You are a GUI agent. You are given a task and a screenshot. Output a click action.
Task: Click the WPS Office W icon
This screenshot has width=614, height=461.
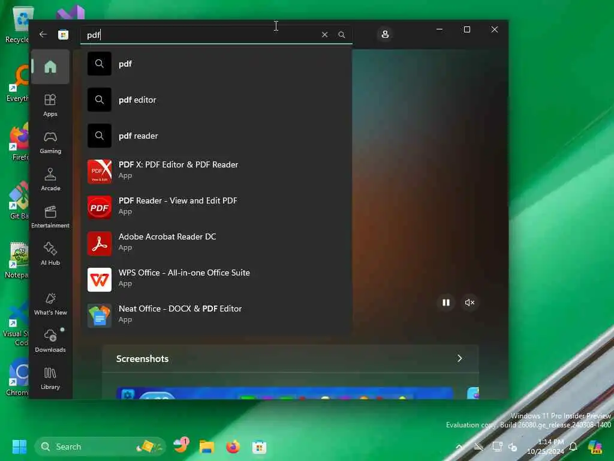point(100,280)
